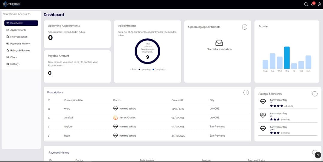Viewport: 323px width, 162px height.
Task: Click the Upcoming legend item under donut
Action: pyautogui.click(x=145, y=69)
